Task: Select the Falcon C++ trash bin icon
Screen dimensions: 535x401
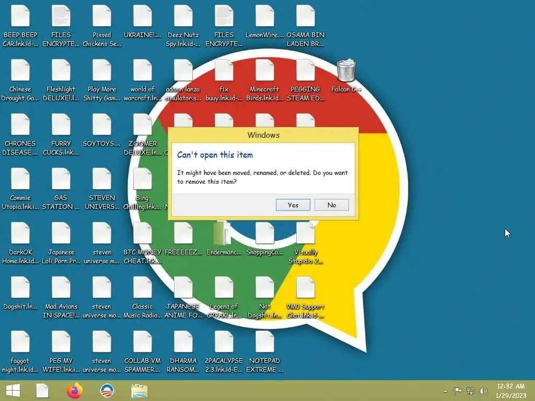Action: tap(346, 76)
